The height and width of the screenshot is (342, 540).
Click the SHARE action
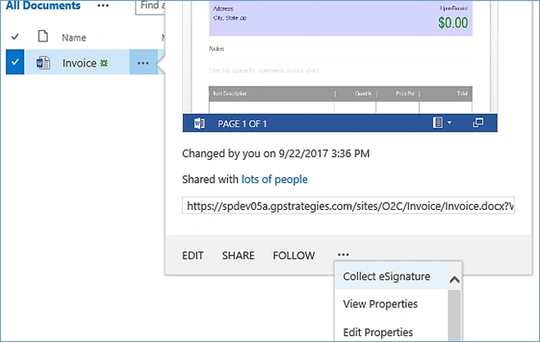click(238, 256)
